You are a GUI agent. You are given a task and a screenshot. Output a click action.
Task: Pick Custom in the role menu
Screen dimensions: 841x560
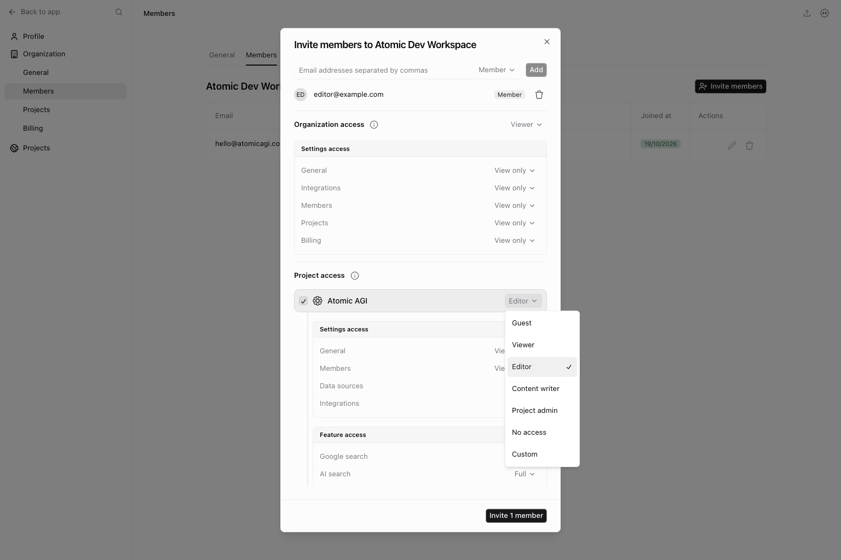click(x=542, y=454)
